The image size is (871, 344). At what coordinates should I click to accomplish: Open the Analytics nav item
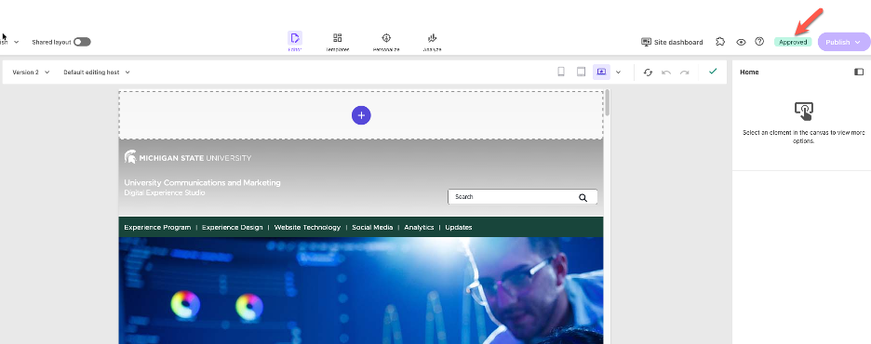click(x=419, y=227)
